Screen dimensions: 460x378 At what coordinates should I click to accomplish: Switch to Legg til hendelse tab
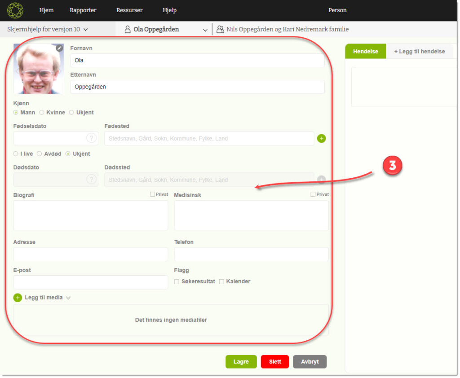(x=419, y=52)
